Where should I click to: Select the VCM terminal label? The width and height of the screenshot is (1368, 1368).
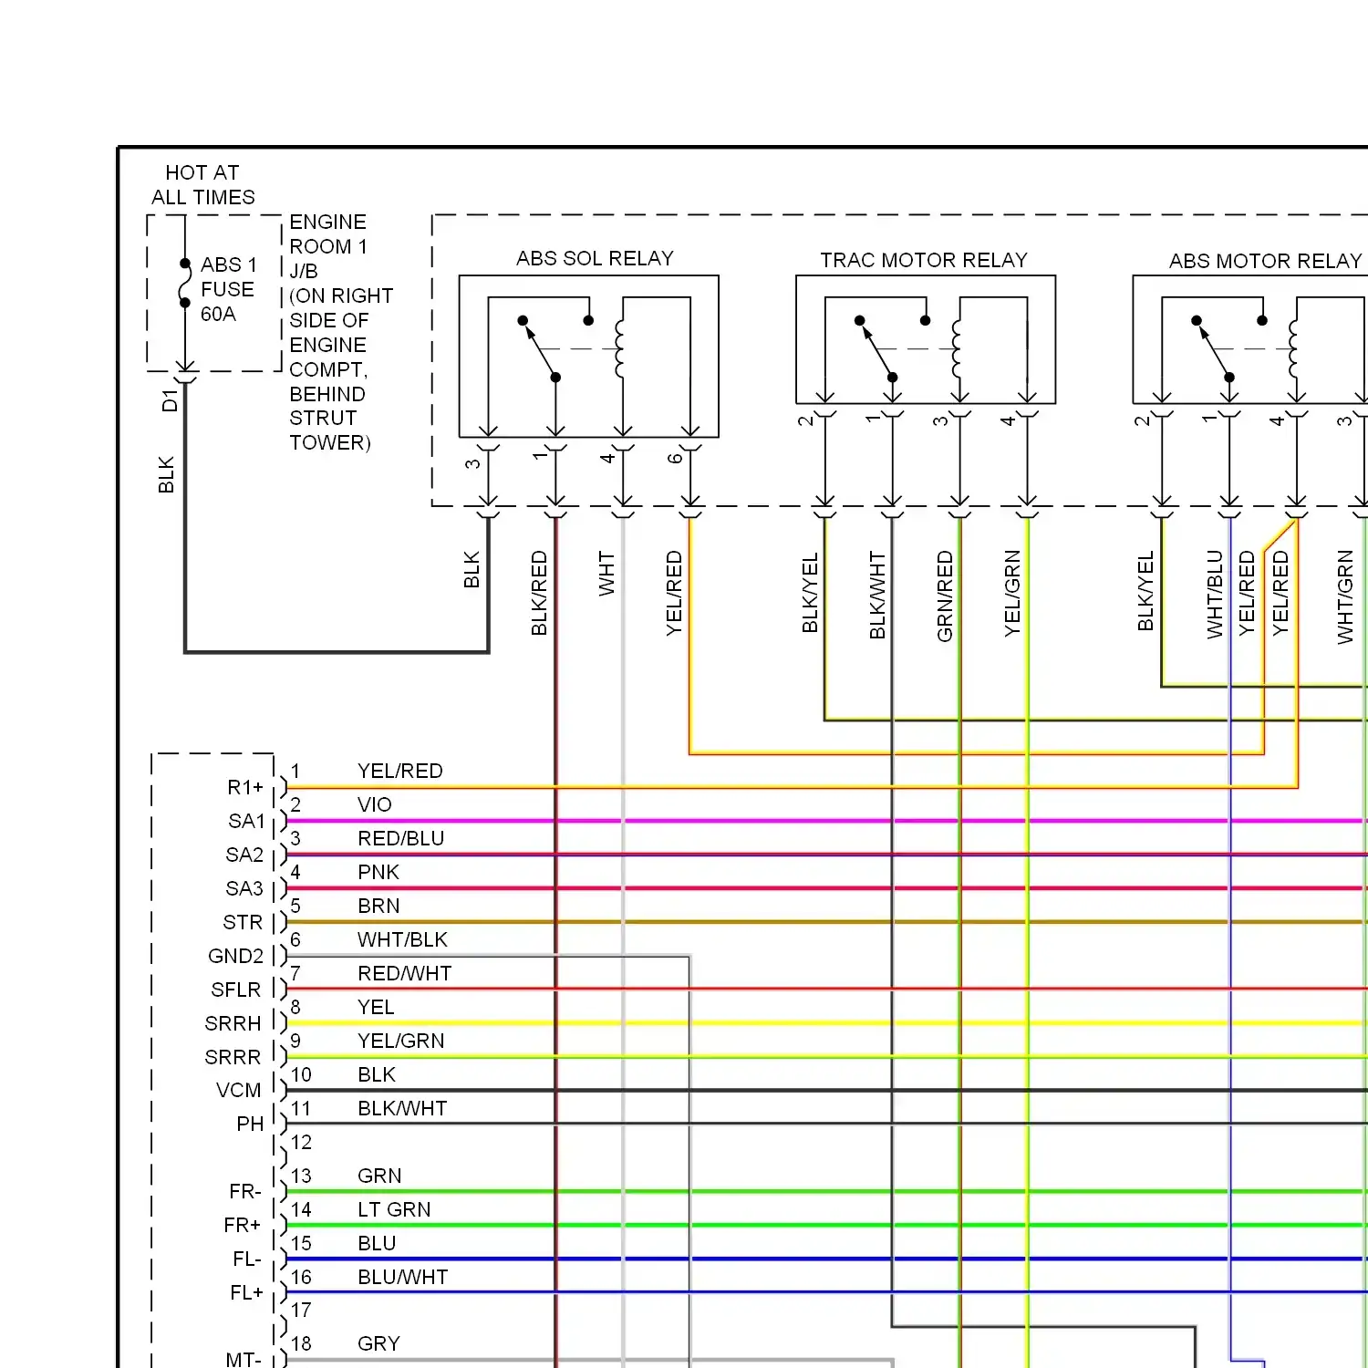point(239,1090)
